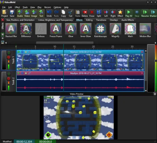Click Resume playback button
Image resolution: width=157 pixels, height=143 pixels.
[x=145, y=14]
